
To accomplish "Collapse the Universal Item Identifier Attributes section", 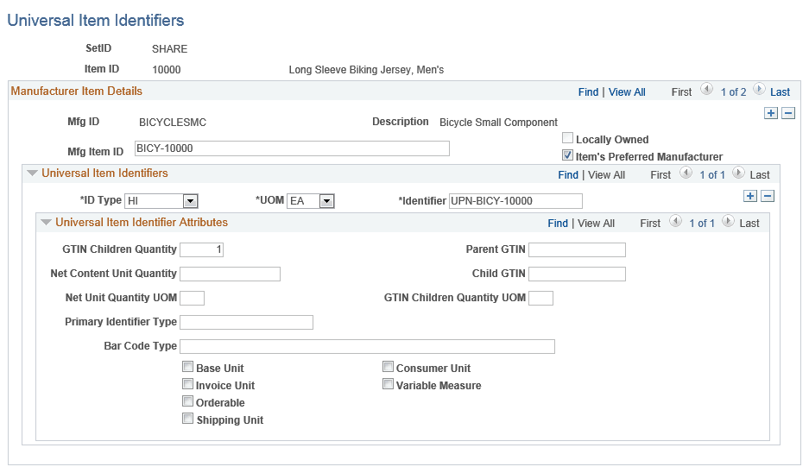I will click(x=46, y=223).
